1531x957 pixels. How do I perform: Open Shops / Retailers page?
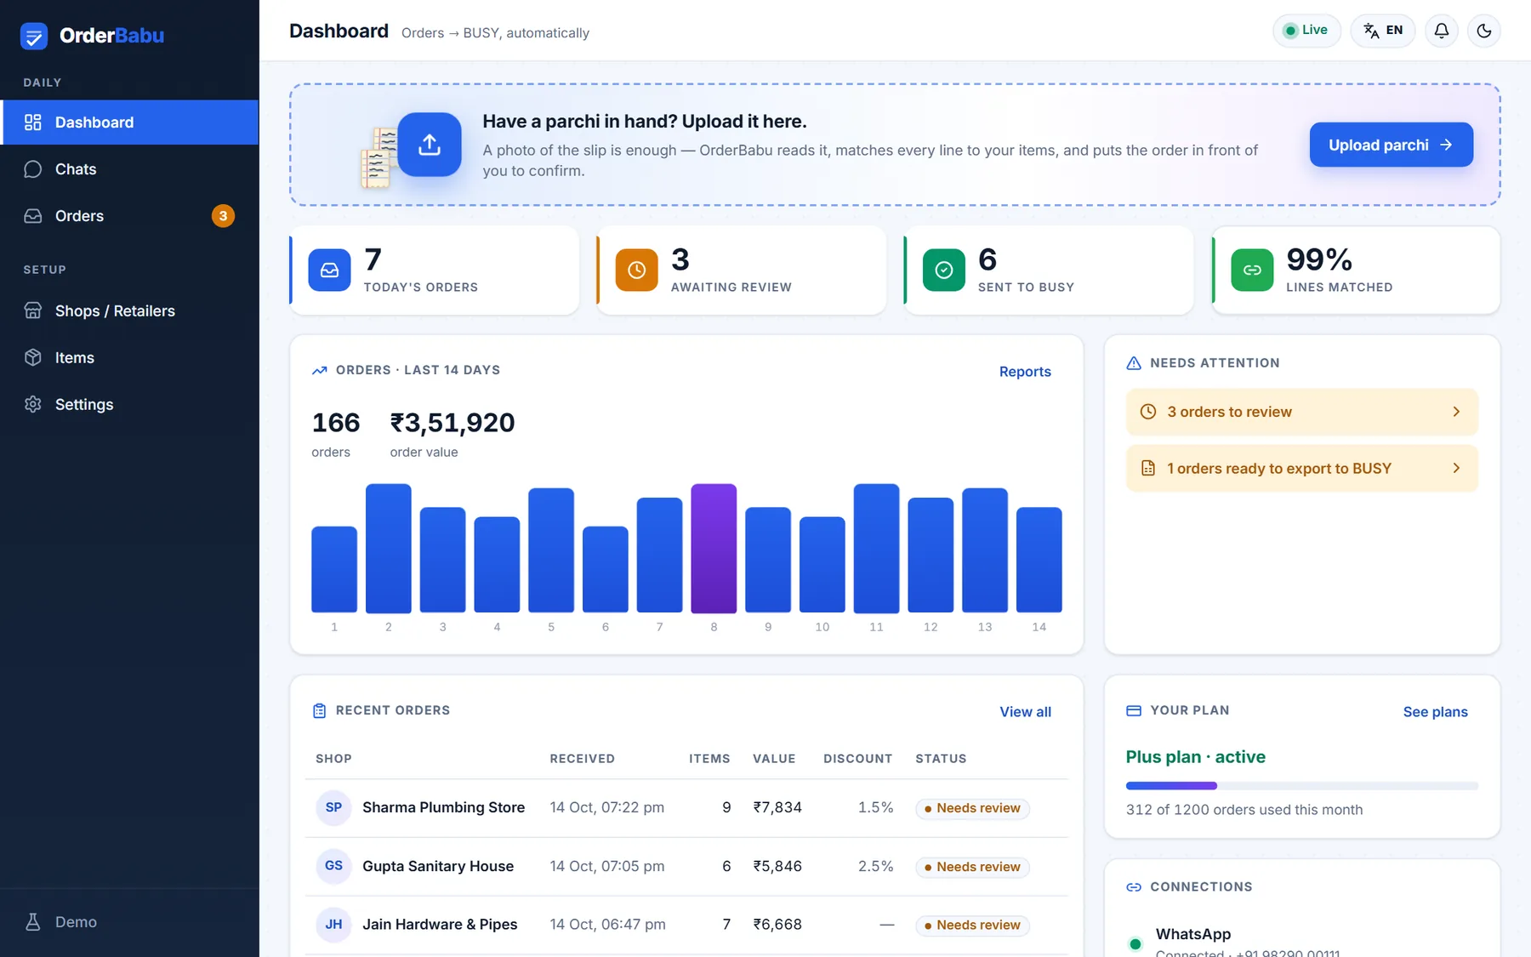coord(129,311)
